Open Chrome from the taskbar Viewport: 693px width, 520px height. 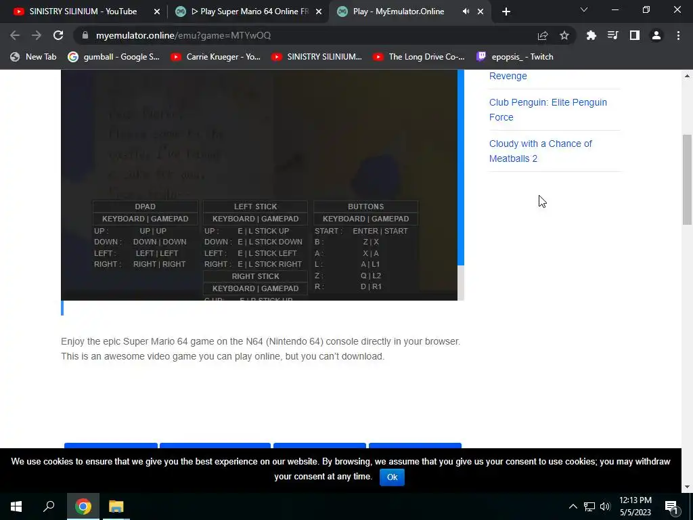[x=83, y=506]
